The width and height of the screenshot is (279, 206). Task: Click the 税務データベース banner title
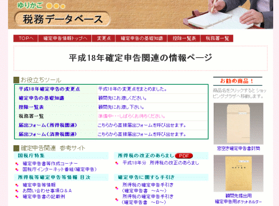[62, 19]
